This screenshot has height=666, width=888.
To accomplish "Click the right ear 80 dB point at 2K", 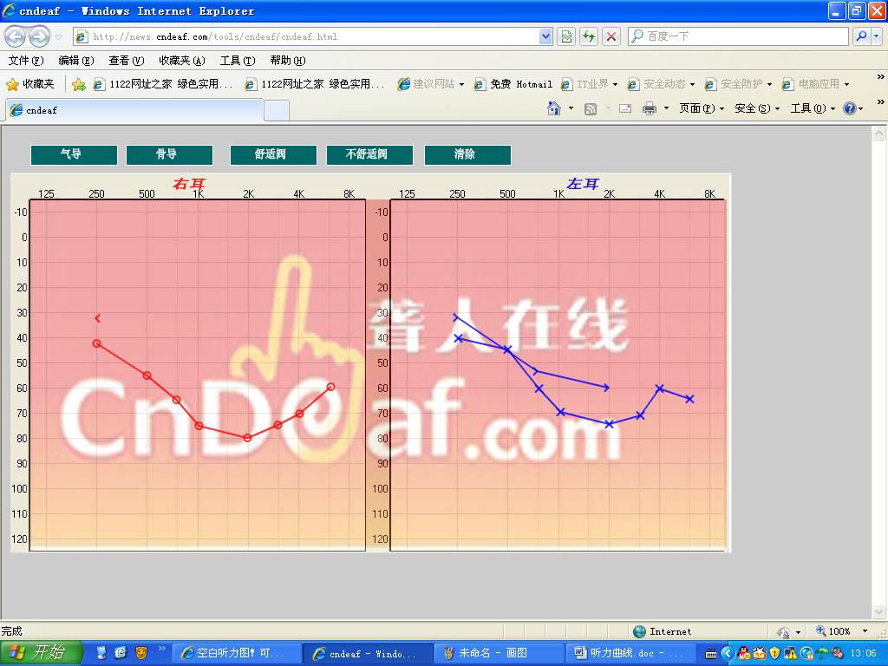I will pos(247,438).
